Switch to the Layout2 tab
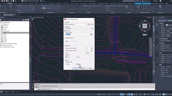 point(13,92)
